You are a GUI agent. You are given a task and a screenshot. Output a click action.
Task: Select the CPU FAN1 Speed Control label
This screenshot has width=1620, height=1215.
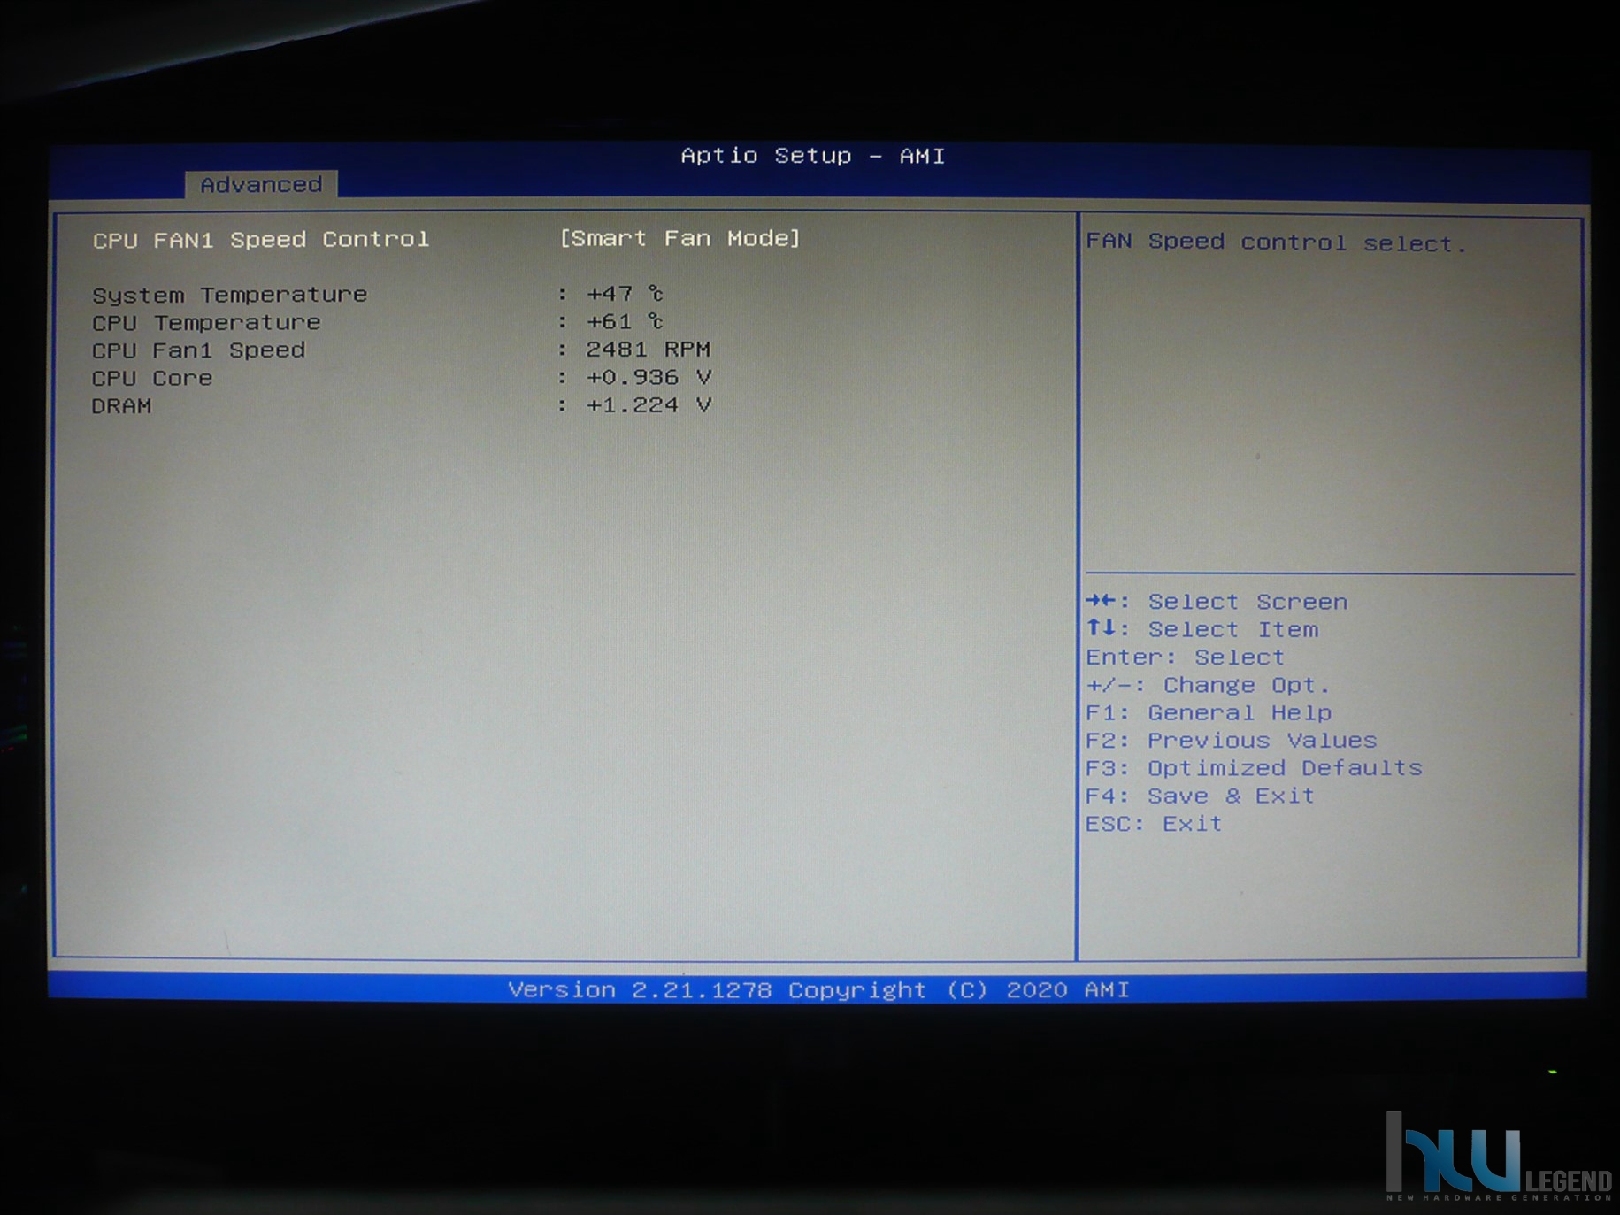[x=261, y=239]
